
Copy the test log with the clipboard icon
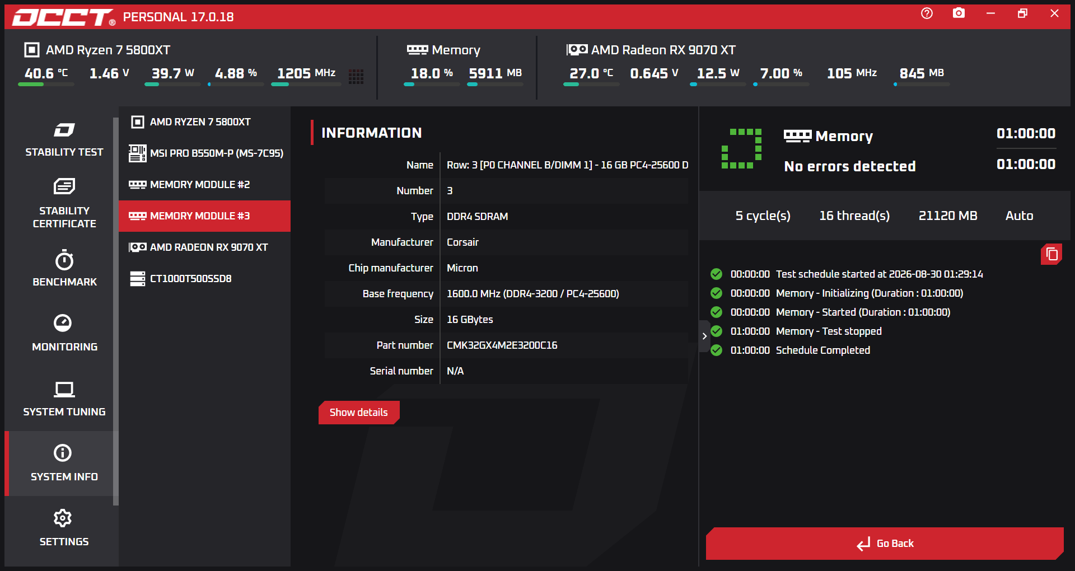click(1051, 254)
